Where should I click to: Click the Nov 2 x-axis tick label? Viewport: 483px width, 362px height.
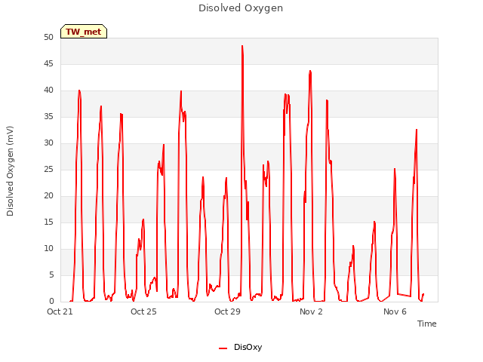point(311,311)
